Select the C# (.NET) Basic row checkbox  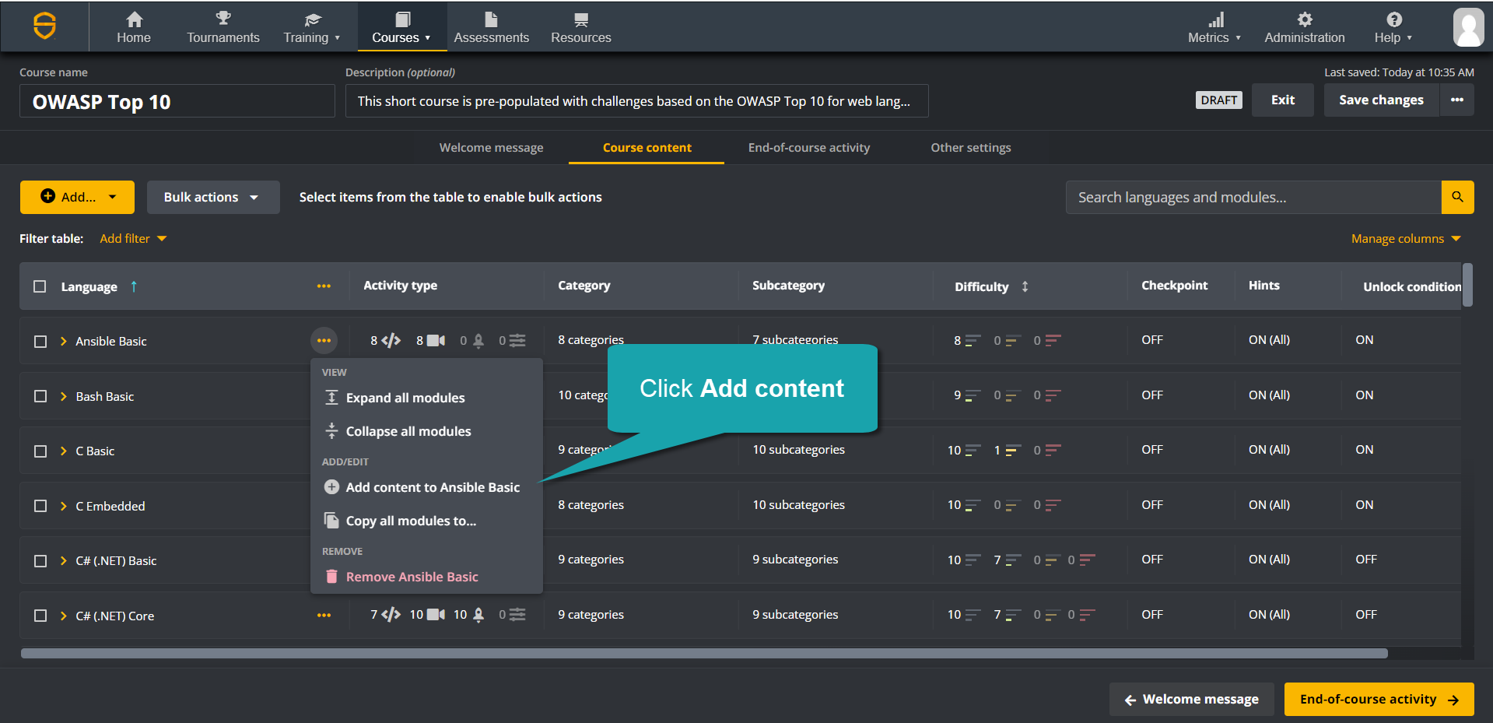click(40, 561)
